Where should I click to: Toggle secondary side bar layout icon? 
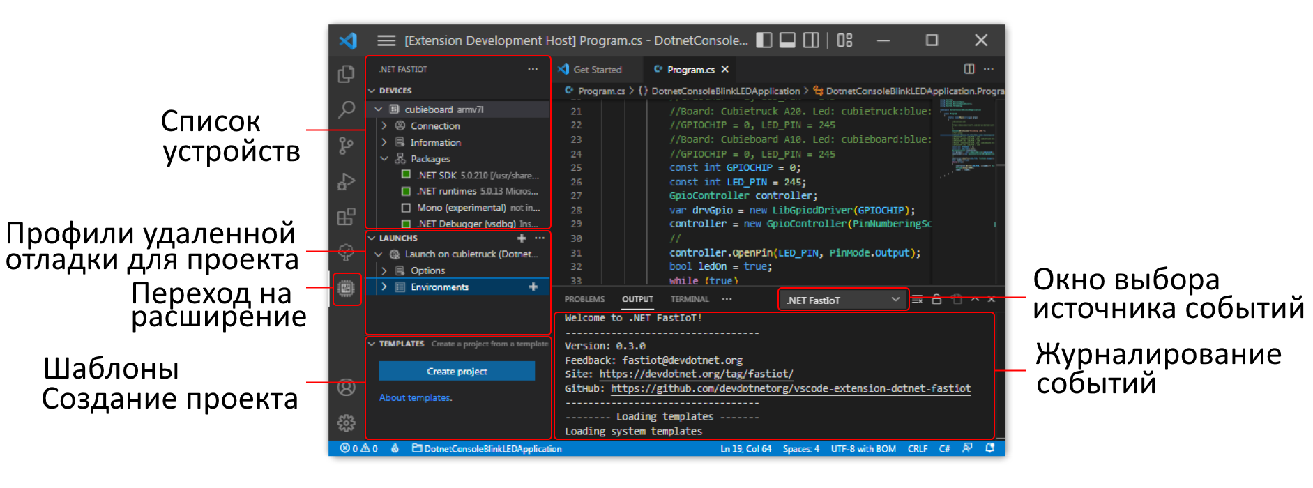click(811, 40)
